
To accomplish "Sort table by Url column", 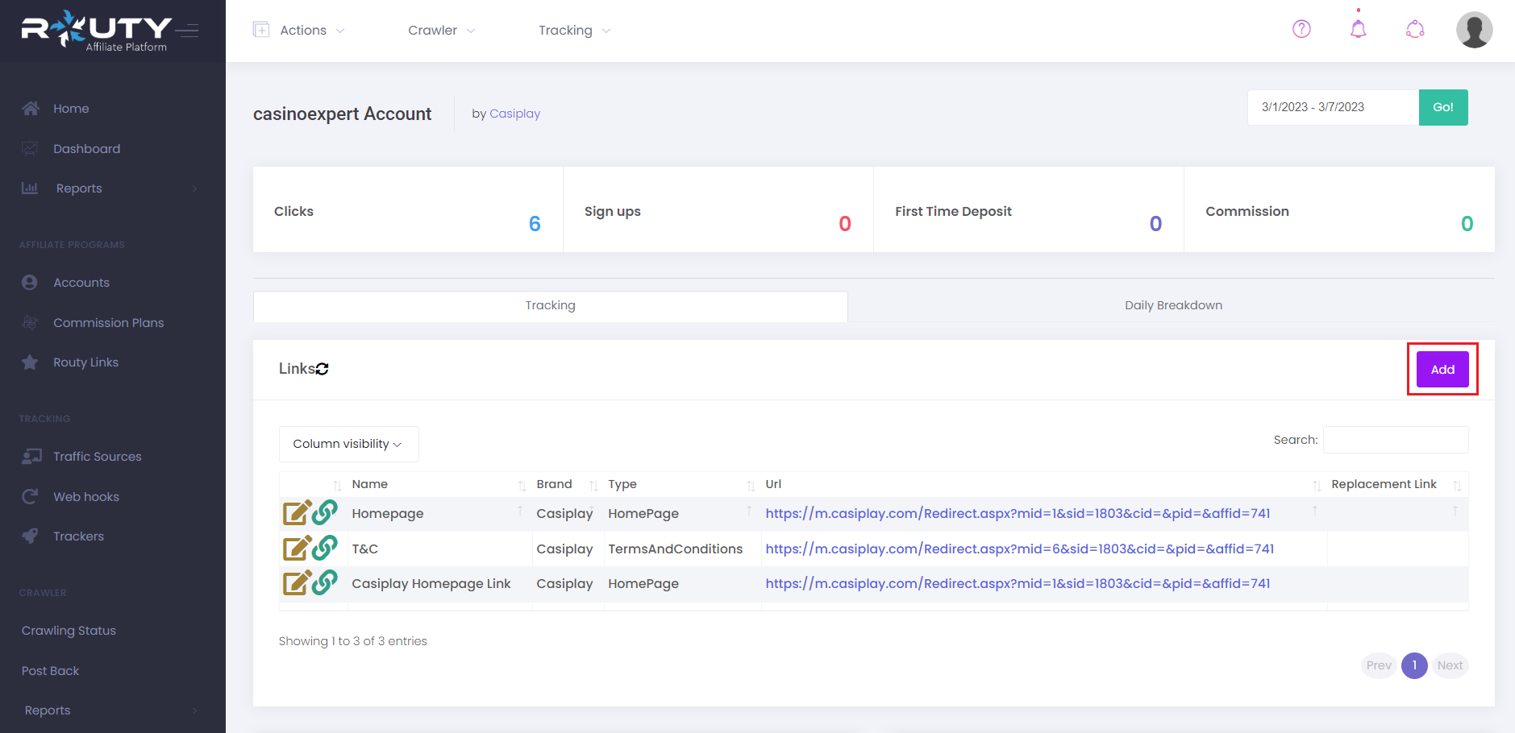I will point(1043,484).
